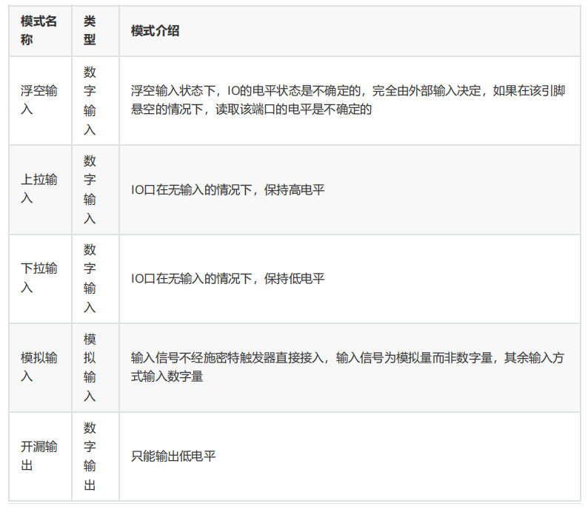Select the 上拉输入 mode name cell
588x509 pixels.
click(40, 190)
